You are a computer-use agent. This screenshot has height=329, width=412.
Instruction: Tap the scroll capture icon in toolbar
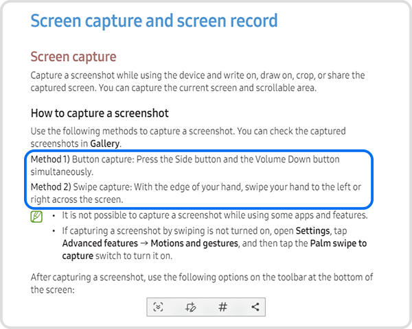point(159,307)
